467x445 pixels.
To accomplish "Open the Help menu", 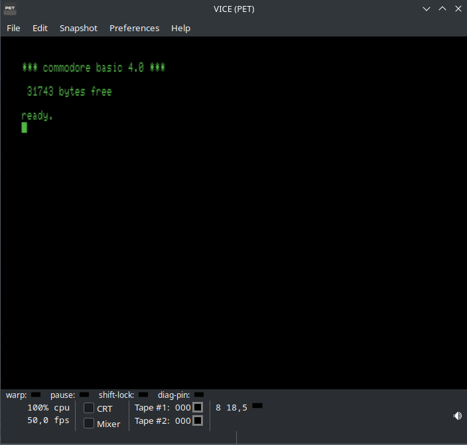I will [x=180, y=28].
